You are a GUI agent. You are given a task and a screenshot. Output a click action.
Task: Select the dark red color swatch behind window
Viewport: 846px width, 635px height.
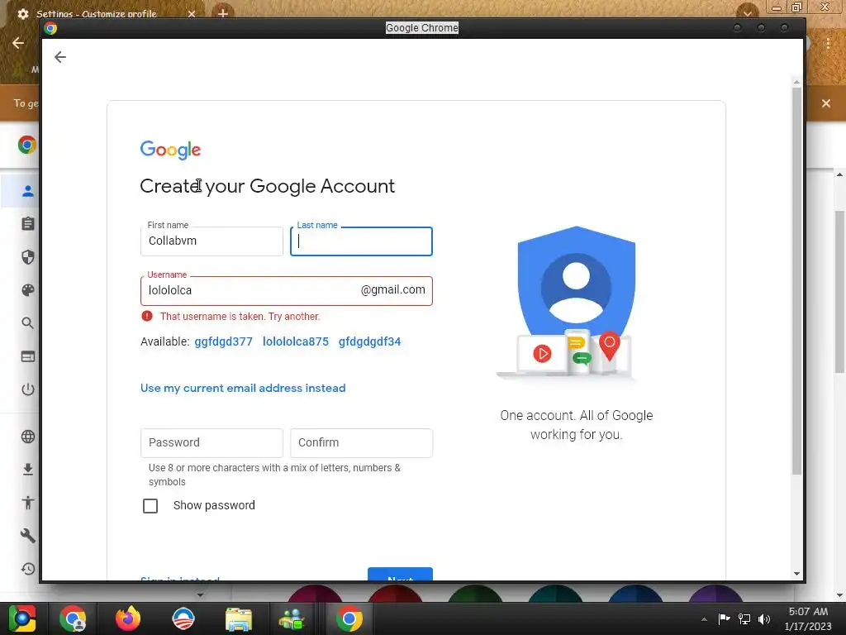[396, 594]
